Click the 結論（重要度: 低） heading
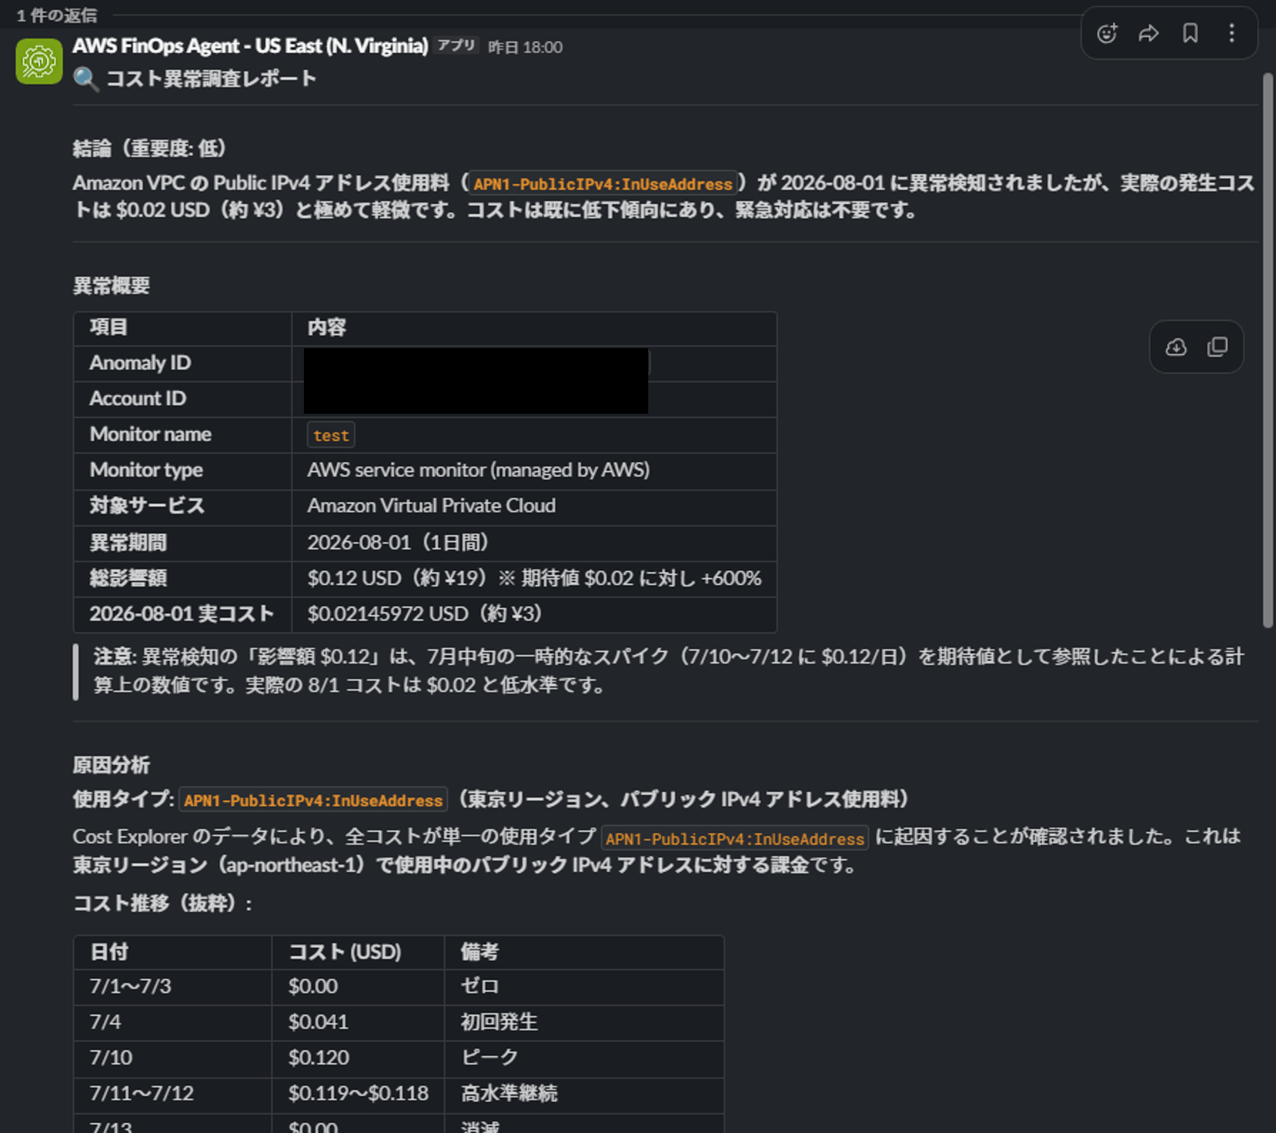This screenshot has width=1276, height=1133. 150,149
